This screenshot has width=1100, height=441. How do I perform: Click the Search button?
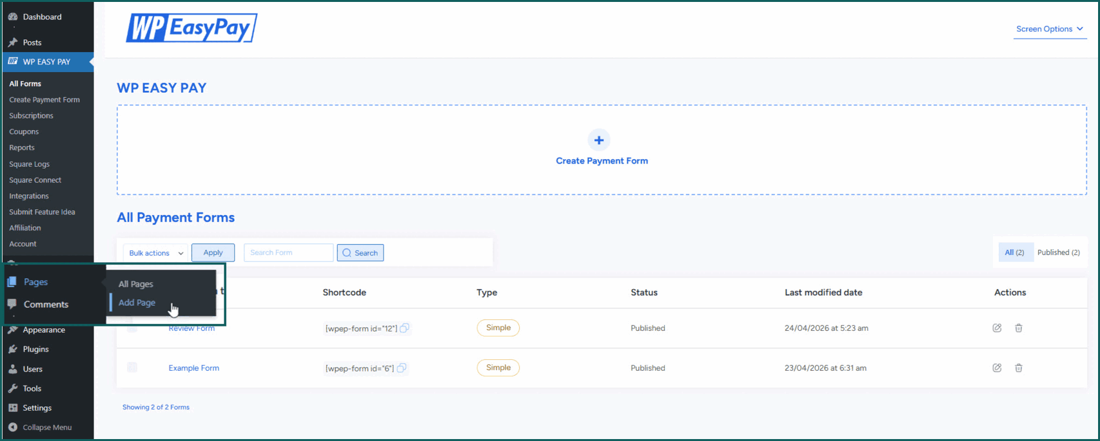(x=360, y=253)
